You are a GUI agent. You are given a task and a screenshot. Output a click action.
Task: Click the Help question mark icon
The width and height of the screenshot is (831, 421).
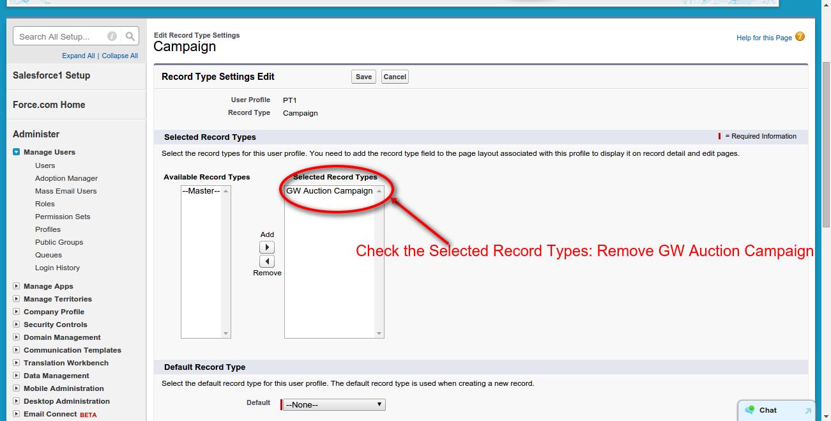pos(800,37)
